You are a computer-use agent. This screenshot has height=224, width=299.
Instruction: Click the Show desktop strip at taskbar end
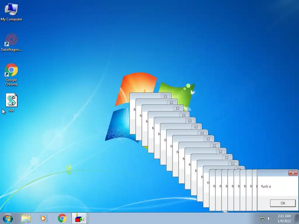297,218
